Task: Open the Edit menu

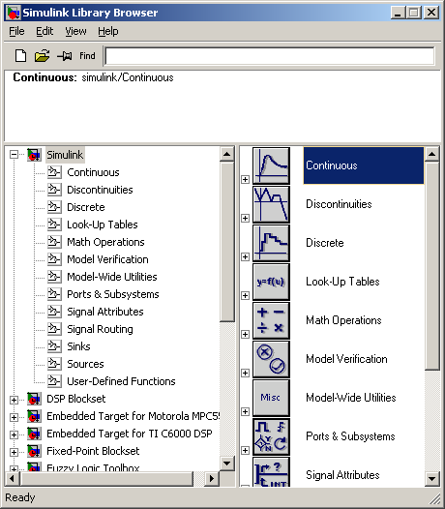Action: (x=44, y=31)
